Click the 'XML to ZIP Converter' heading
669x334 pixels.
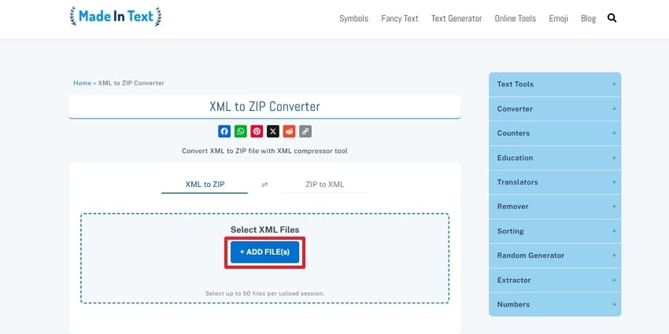(264, 107)
